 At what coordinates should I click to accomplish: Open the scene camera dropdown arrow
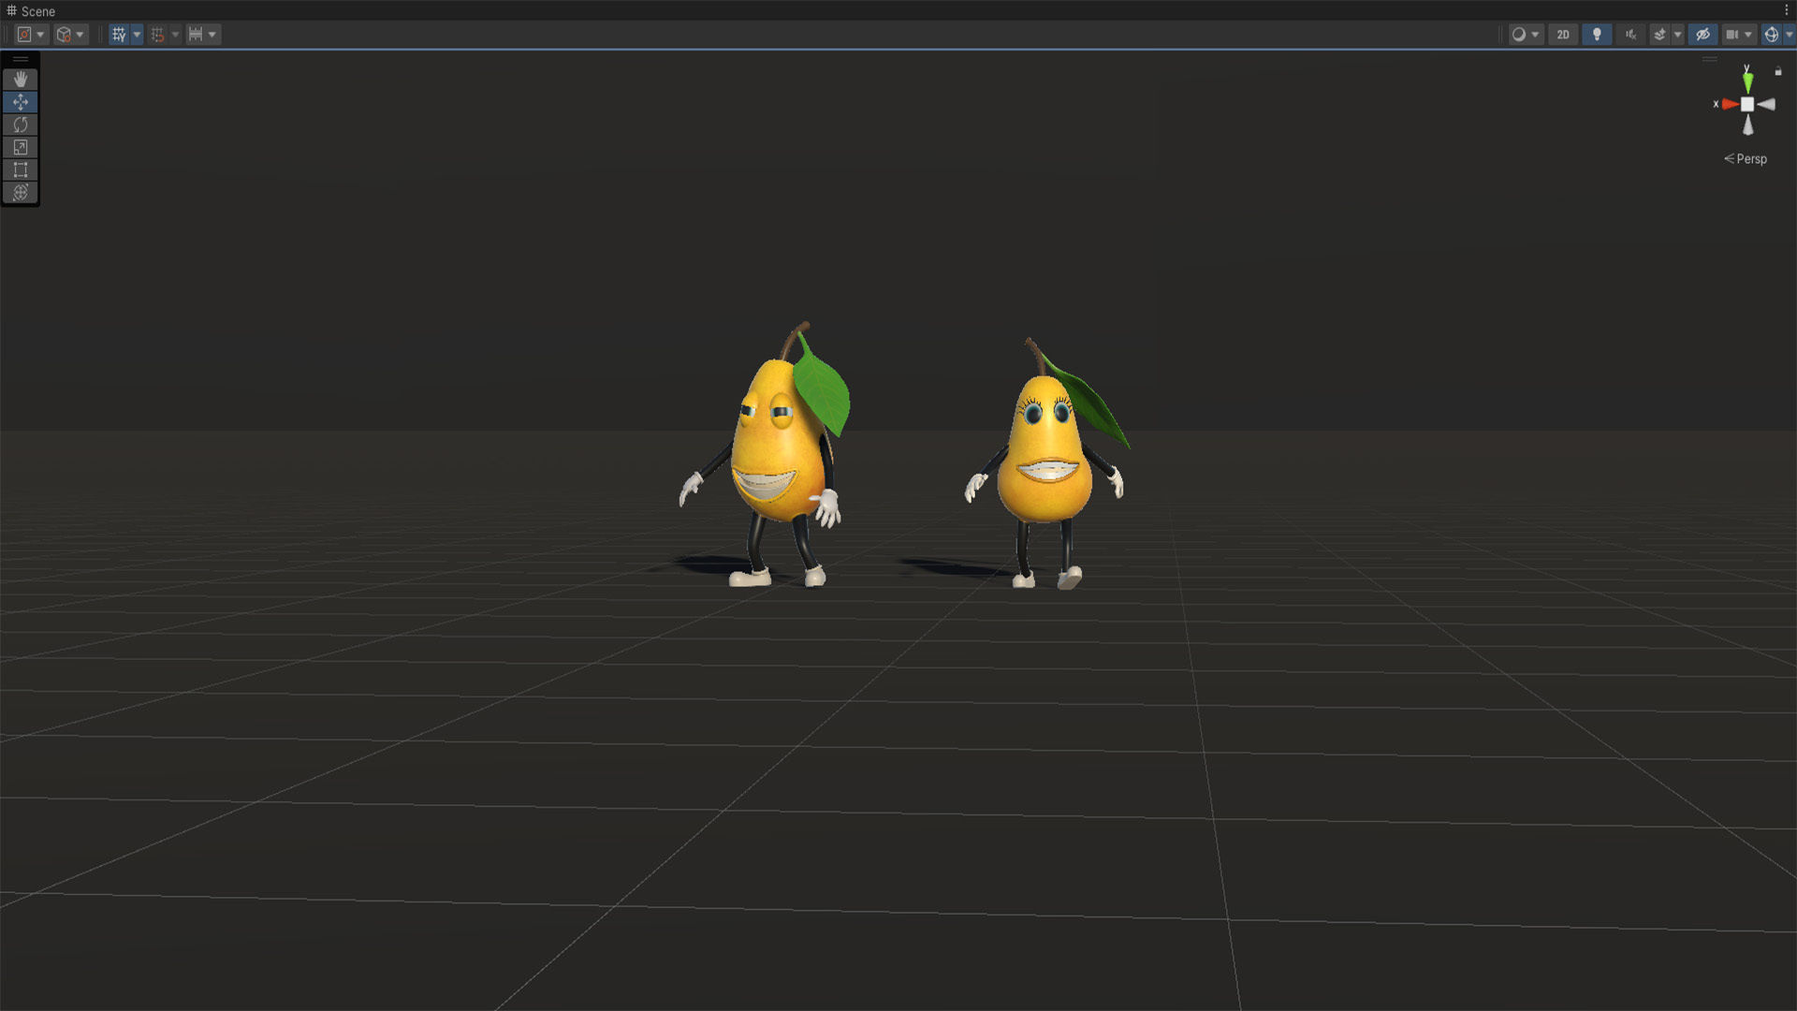pyautogui.click(x=1747, y=35)
